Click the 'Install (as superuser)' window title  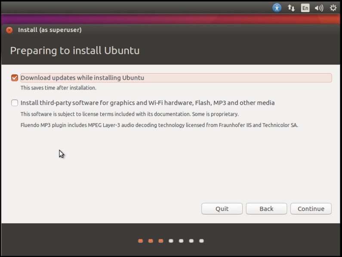click(x=50, y=30)
